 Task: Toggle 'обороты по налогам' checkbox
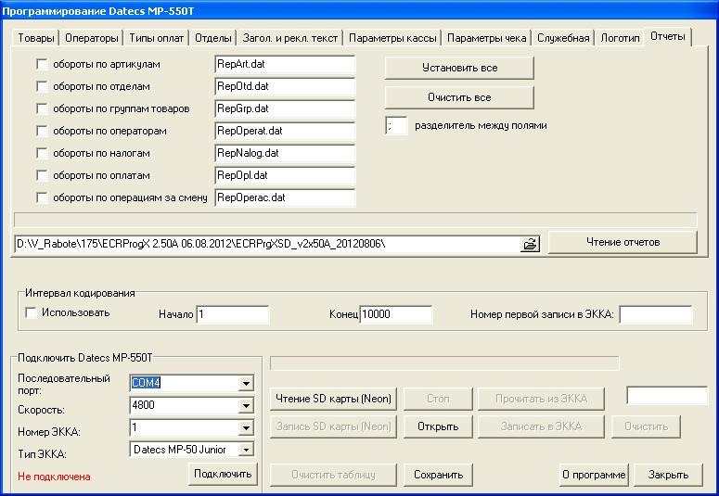(x=42, y=153)
